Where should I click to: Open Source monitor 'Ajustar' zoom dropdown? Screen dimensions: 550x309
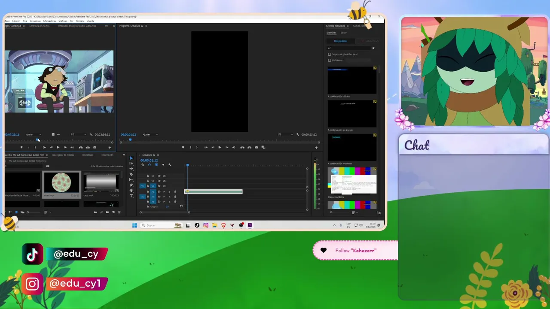34,134
